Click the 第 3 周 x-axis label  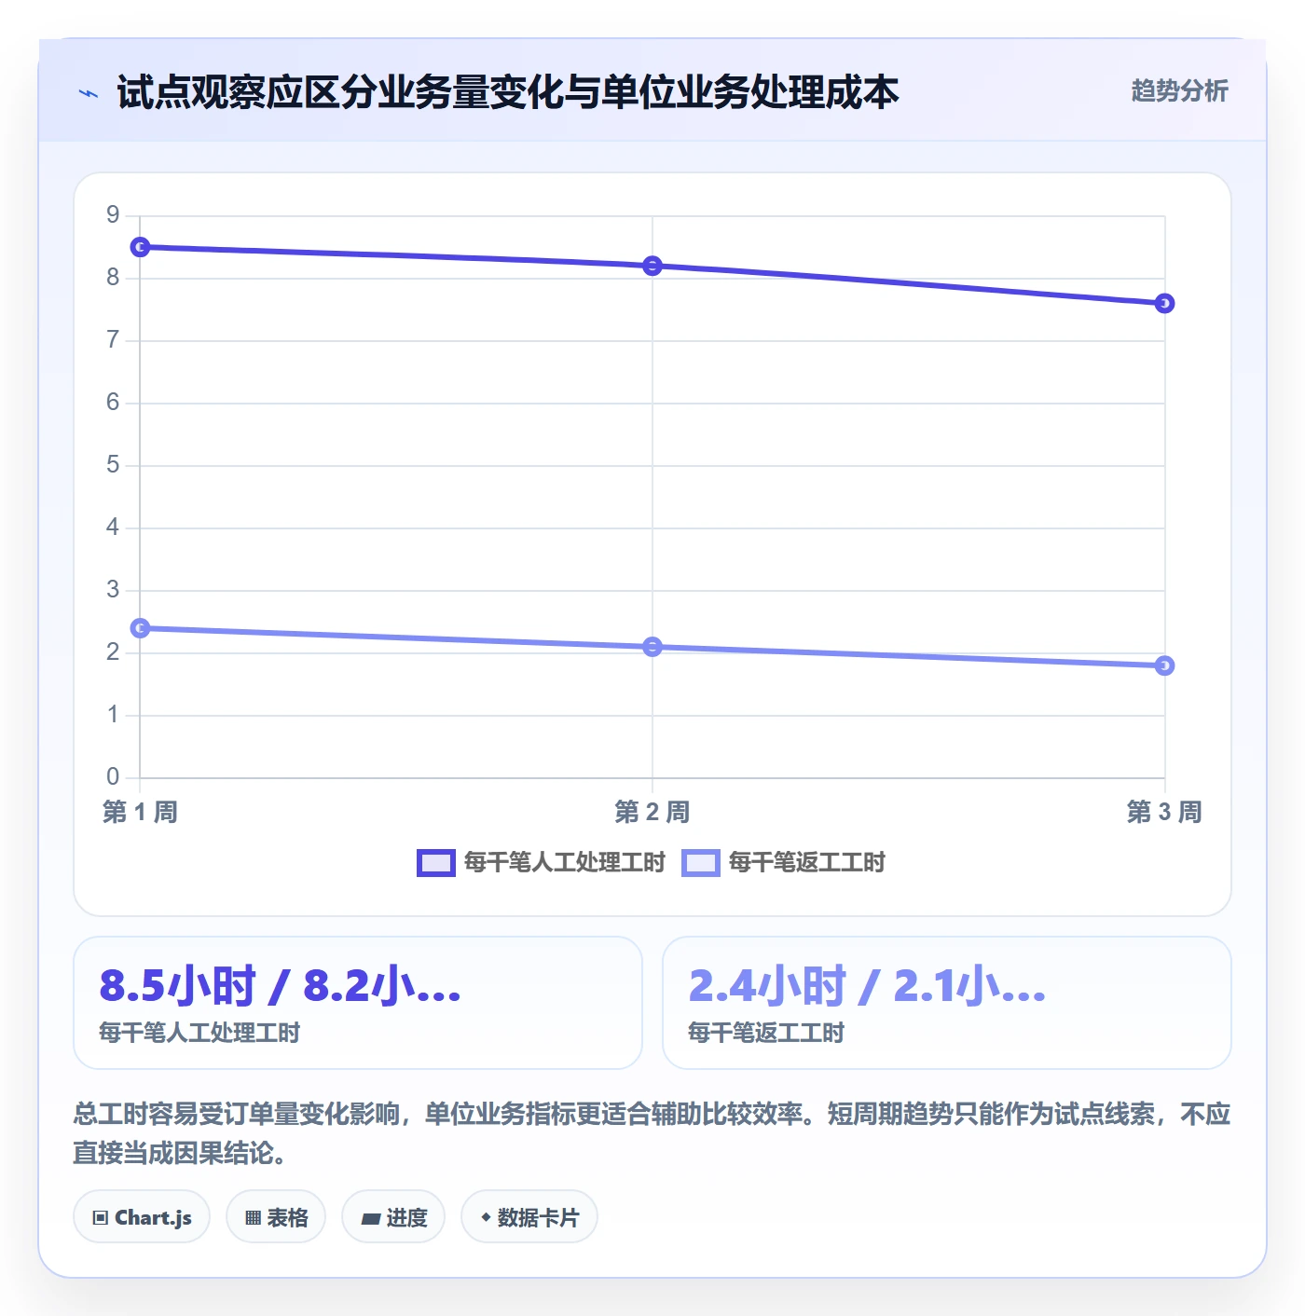pyautogui.click(x=1164, y=812)
